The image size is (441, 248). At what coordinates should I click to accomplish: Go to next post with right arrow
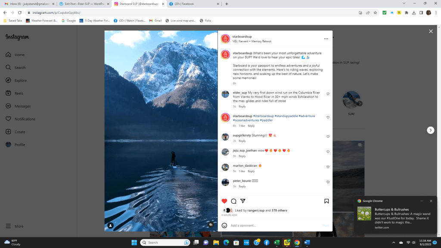coord(430,130)
